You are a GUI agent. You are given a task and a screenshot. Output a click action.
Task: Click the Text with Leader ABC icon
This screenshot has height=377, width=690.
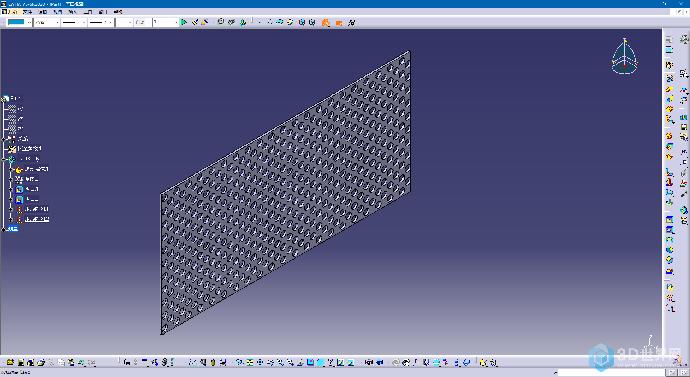click(x=684, y=153)
